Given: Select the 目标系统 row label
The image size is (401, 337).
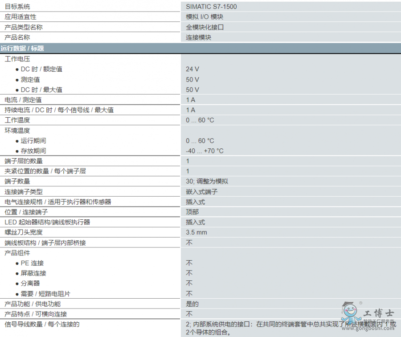Looking at the screenshot, I should point(17,7).
